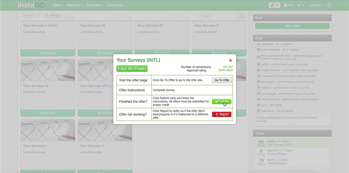The height and width of the screenshot is (173, 349).
Task: Click the rox77 - $5 PayPal chat message
Action: pos(292,105)
